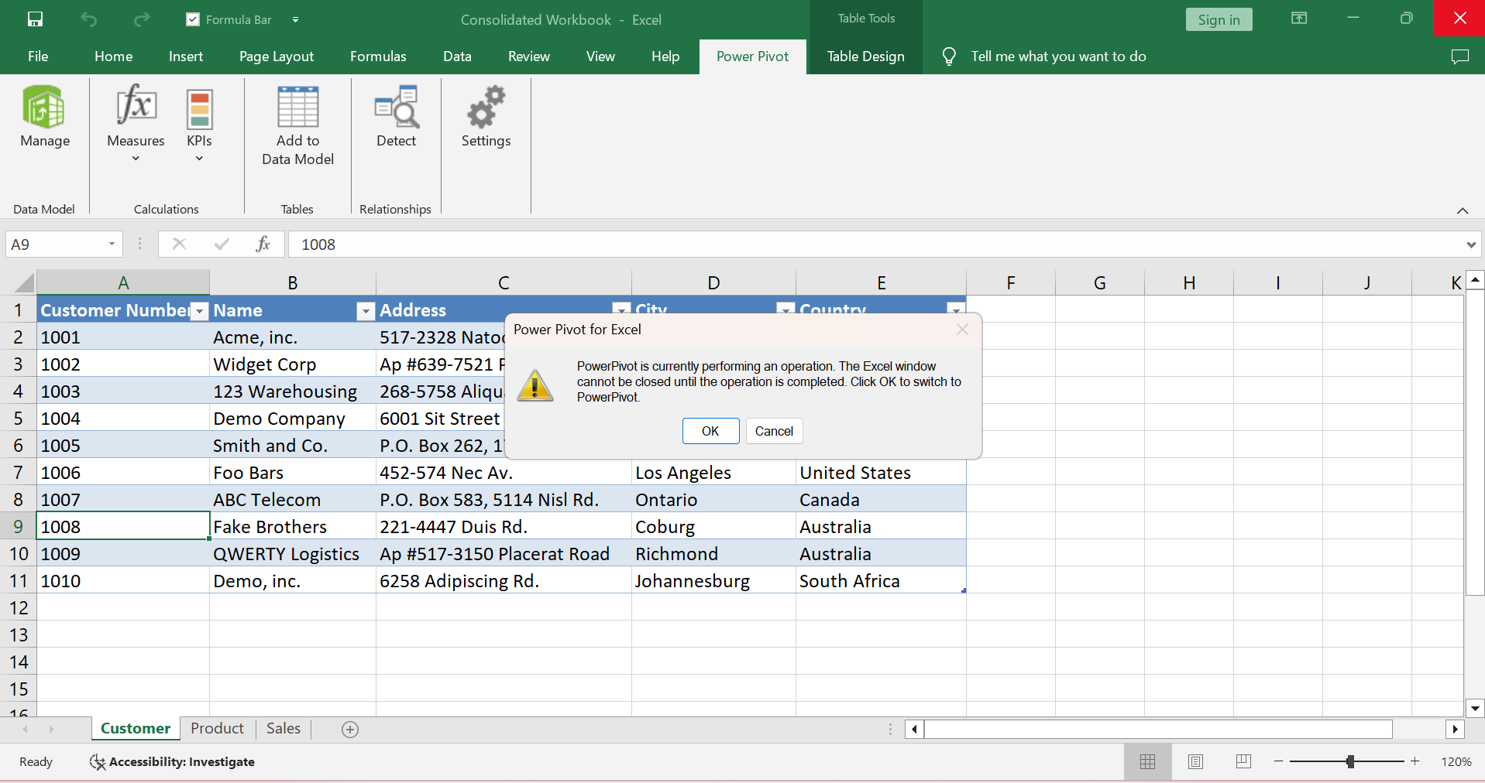
Task: Click the zoom out minus icon
Action: [1278, 762]
